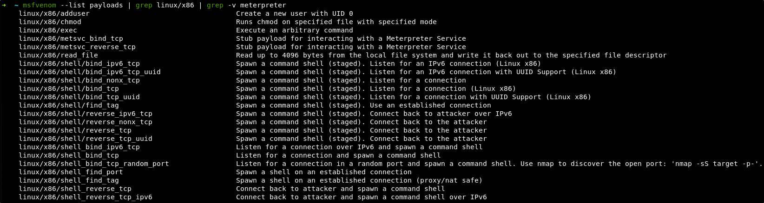Click linux/x86/shell/reverse_ipv6_tcp payload name
Viewport: 764px width, 203px height.
86,114
